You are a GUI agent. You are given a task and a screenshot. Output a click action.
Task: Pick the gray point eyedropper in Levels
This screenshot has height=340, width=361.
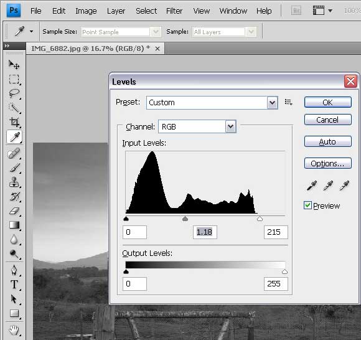click(x=328, y=186)
